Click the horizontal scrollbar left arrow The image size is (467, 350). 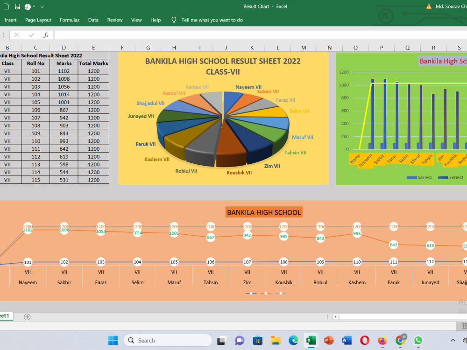pyautogui.click(x=336, y=317)
